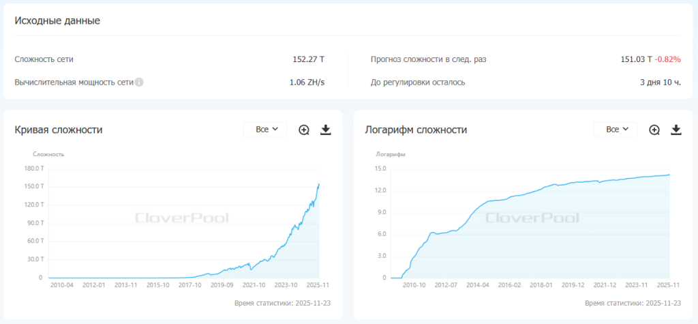This screenshot has height=324, width=698.
Task: Click zoom magnifier icon on Логарифм сложности chart
Action: click(x=654, y=130)
